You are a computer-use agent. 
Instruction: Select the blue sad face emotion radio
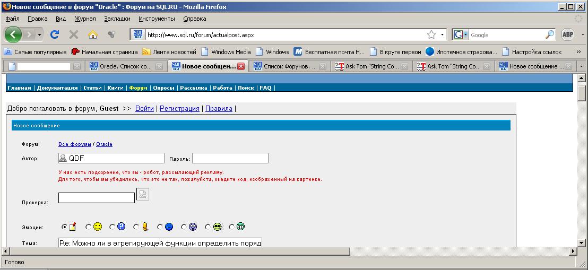[160, 227]
